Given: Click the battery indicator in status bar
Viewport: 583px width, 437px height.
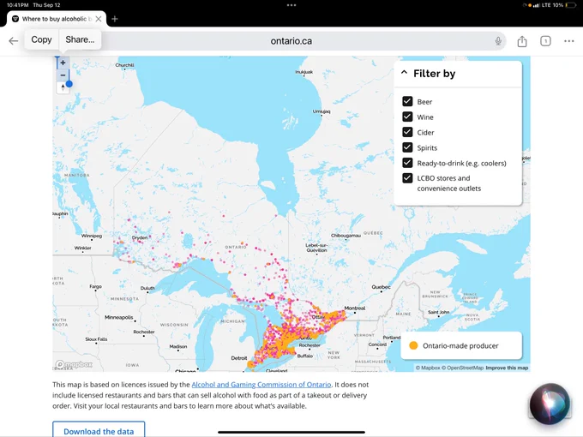Looking at the screenshot, I should tap(570, 5).
